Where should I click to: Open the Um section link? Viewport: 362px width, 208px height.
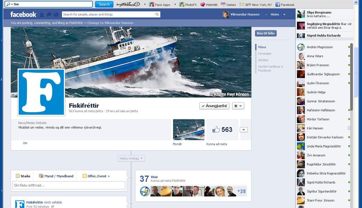[x=25, y=143]
